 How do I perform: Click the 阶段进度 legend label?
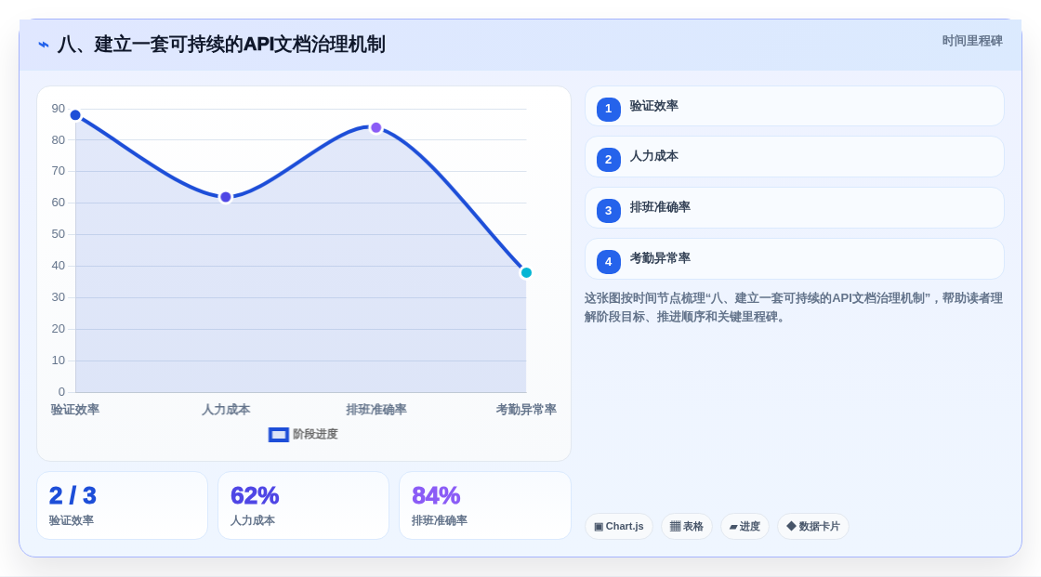(x=315, y=434)
